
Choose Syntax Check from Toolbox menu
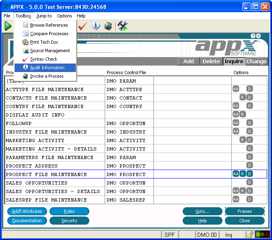pyautogui.click(x=45, y=59)
